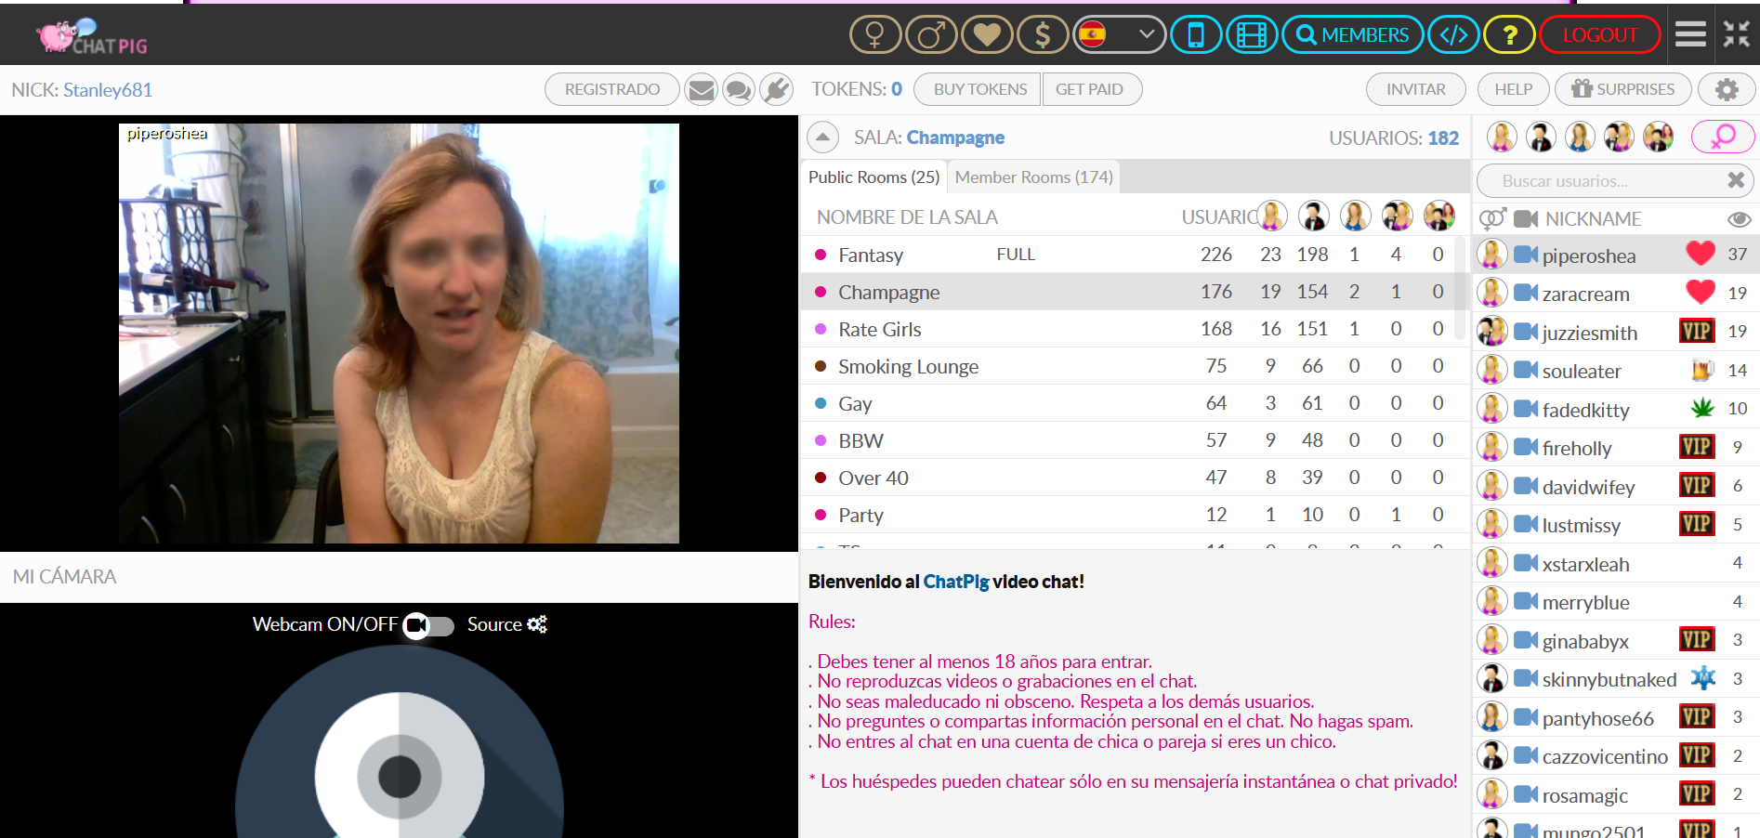Sort users by eye viewers icon

[1739, 219]
